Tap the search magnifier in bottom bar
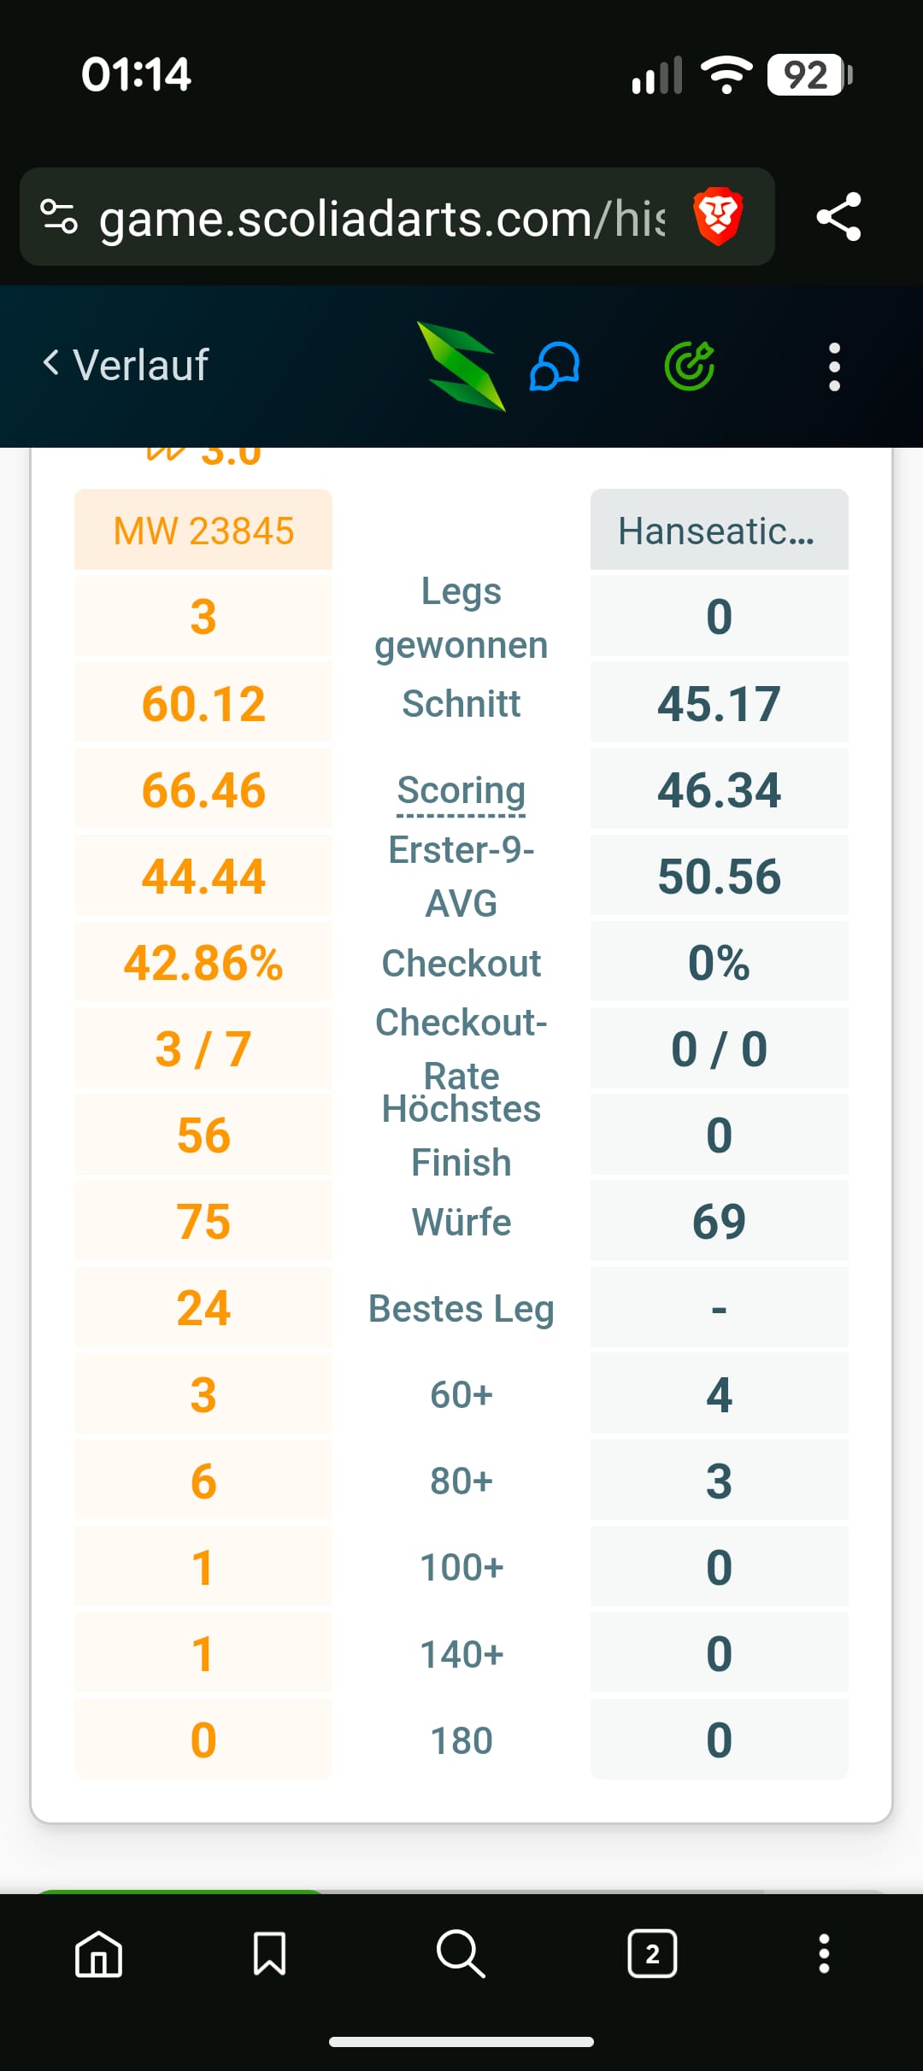The height and width of the screenshot is (2071, 923). 461,1953
